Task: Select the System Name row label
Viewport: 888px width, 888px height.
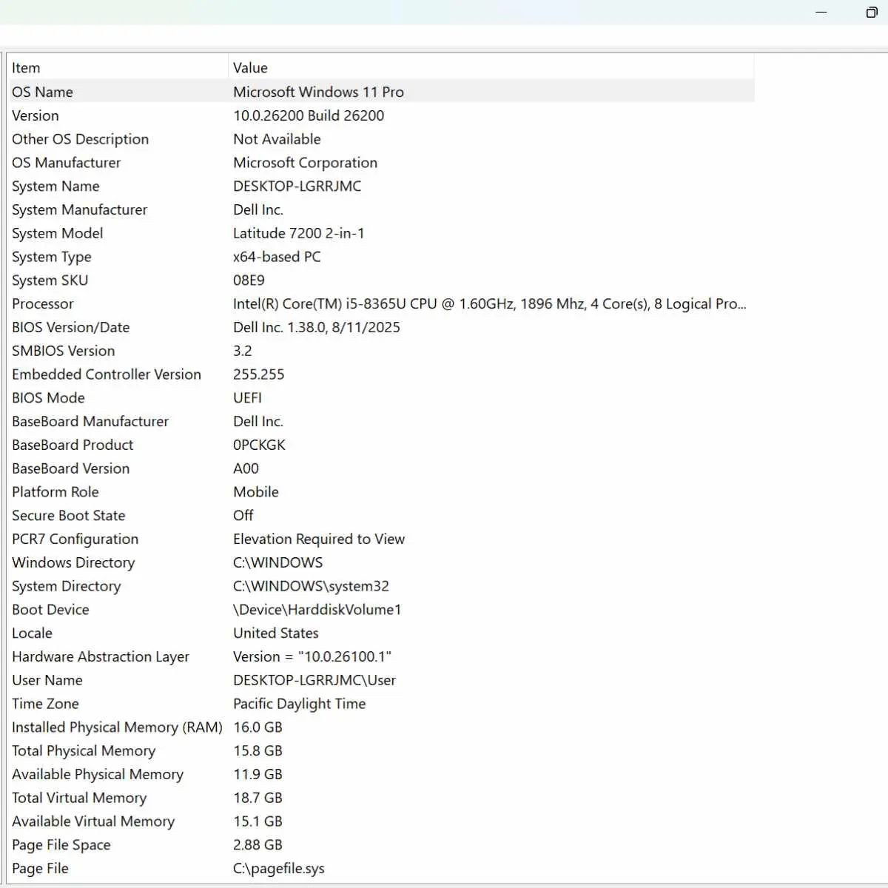Action: pyautogui.click(x=55, y=186)
